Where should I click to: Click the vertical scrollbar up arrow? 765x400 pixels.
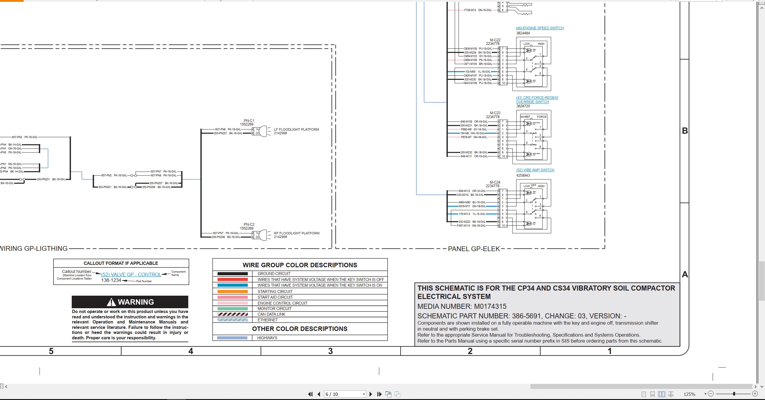coord(762,8)
